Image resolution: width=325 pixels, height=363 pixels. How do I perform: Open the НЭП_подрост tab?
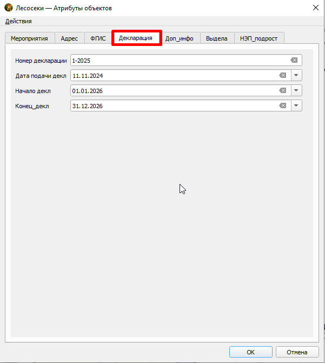click(259, 38)
